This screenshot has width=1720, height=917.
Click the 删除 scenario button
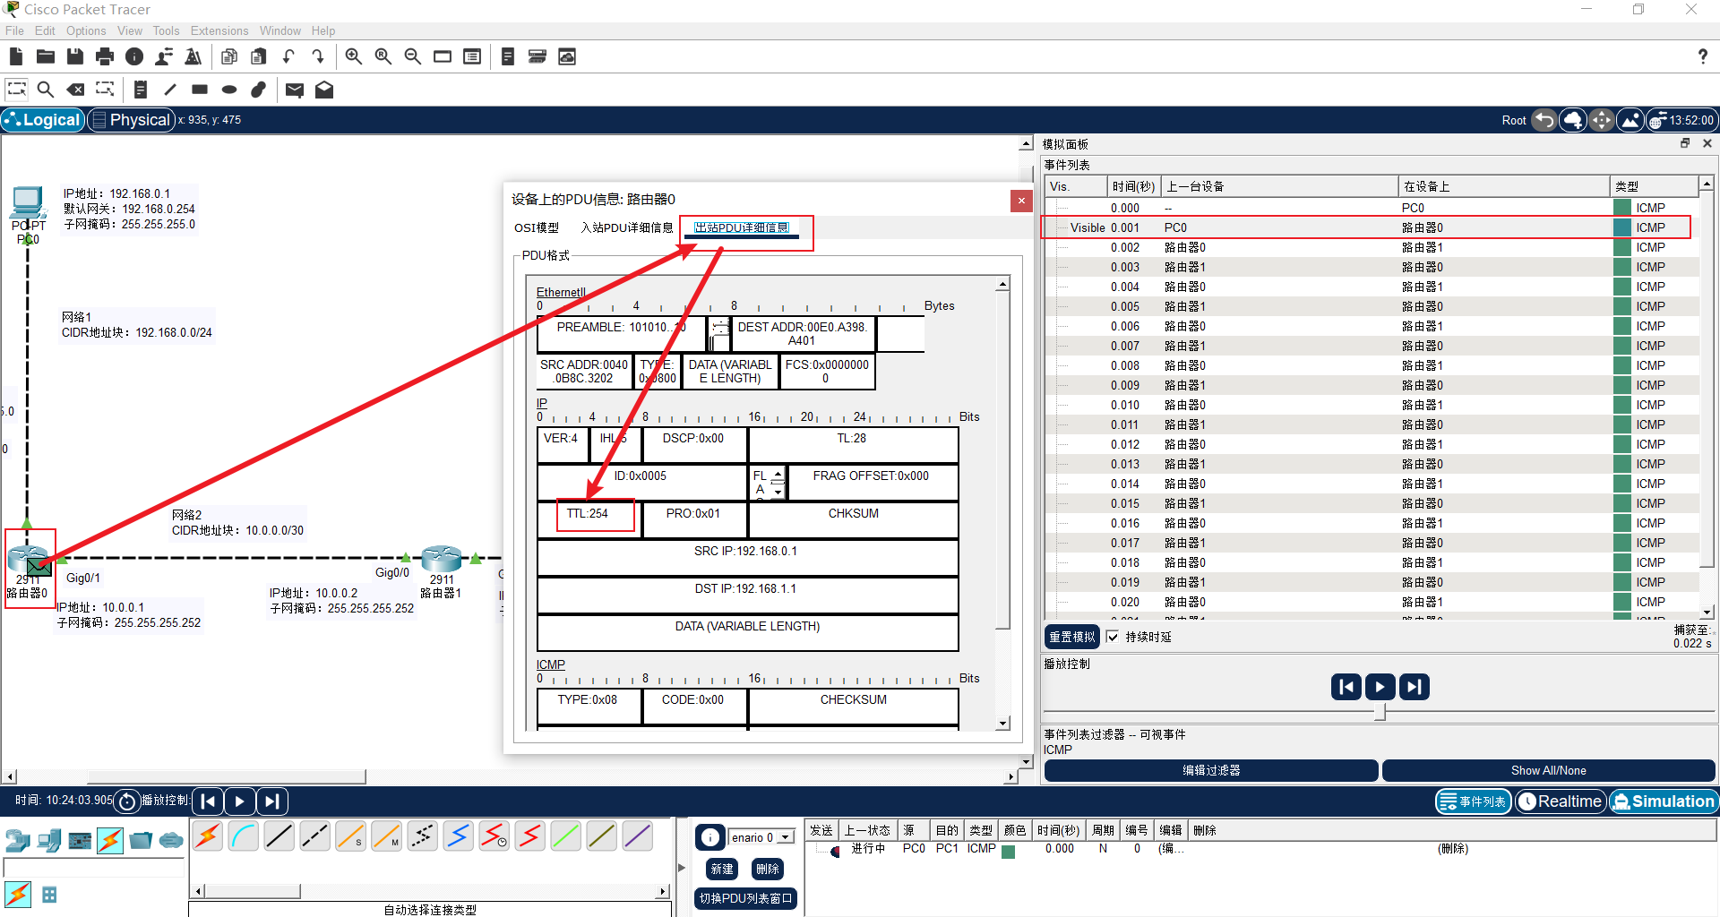768,869
